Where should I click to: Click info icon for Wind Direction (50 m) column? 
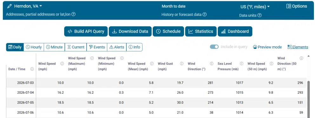[302, 58]
